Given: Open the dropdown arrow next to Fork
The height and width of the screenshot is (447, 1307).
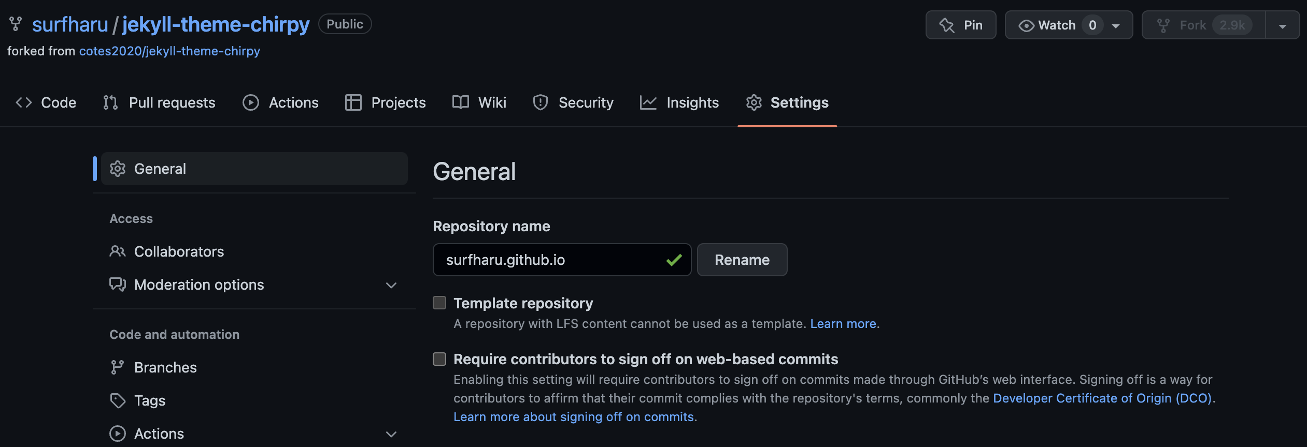Looking at the screenshot, I should click(1282, 25).
